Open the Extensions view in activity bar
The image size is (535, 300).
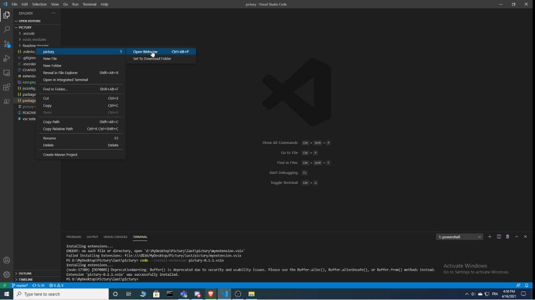tap(7, 87)
